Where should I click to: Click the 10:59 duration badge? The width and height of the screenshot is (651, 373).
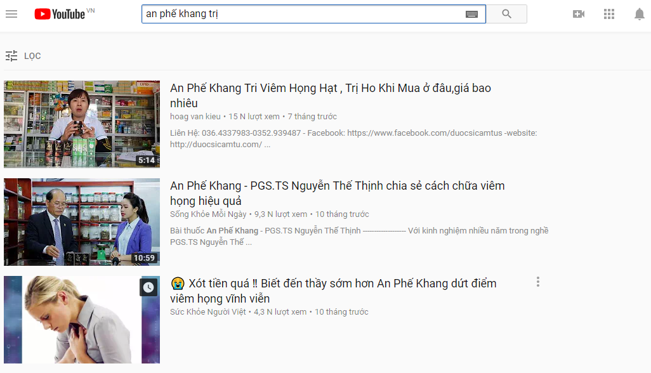click(144, 258)
